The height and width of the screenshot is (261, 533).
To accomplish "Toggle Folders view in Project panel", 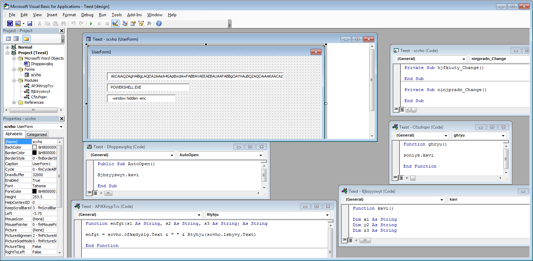I will [x=26, y=39].
